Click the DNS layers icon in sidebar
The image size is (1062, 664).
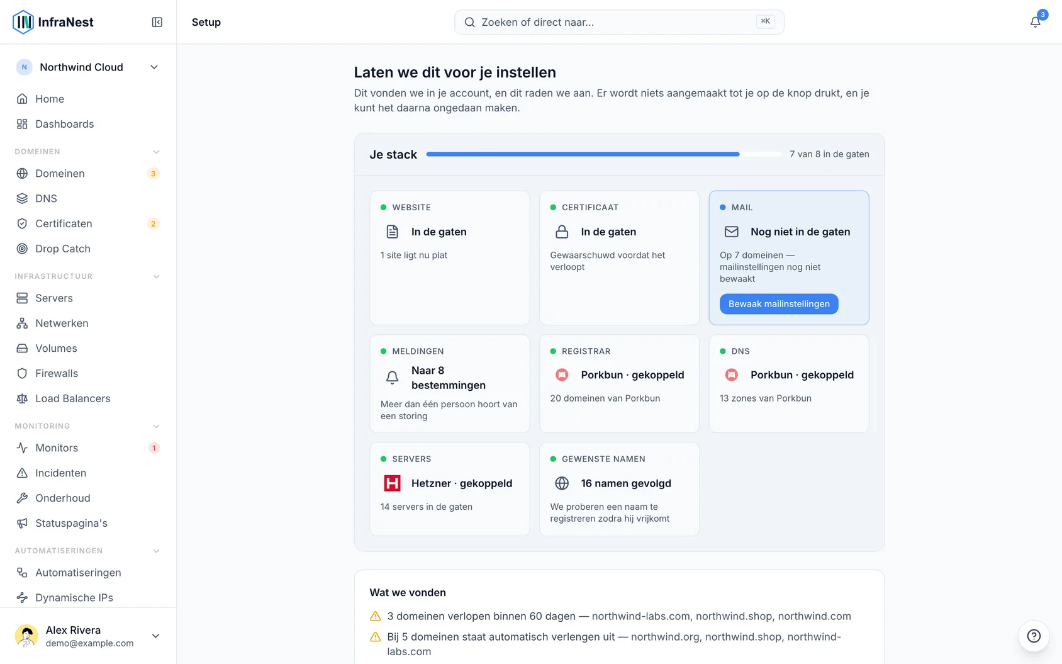click(22, 198)
